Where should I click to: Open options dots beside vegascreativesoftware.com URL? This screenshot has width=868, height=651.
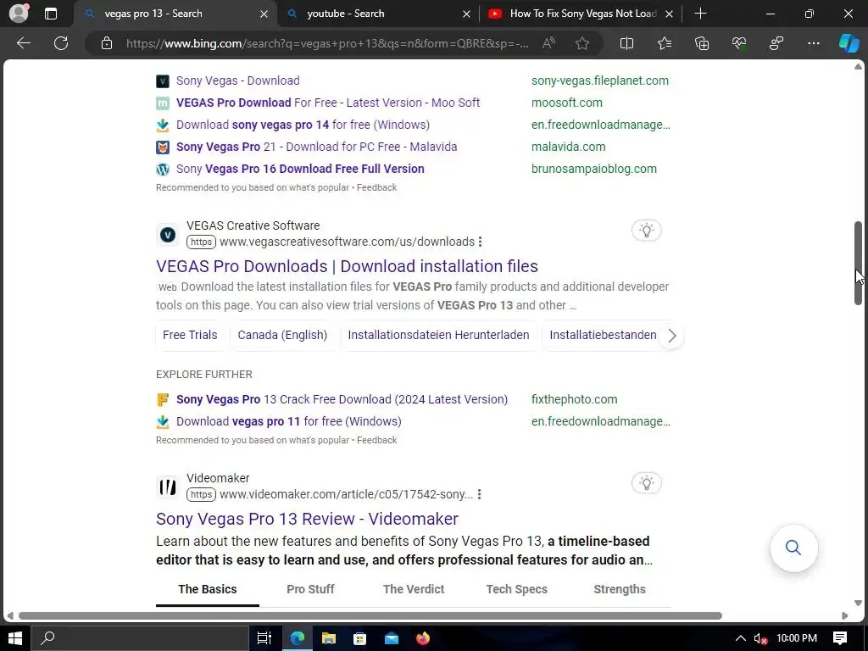tap(480, 242)
